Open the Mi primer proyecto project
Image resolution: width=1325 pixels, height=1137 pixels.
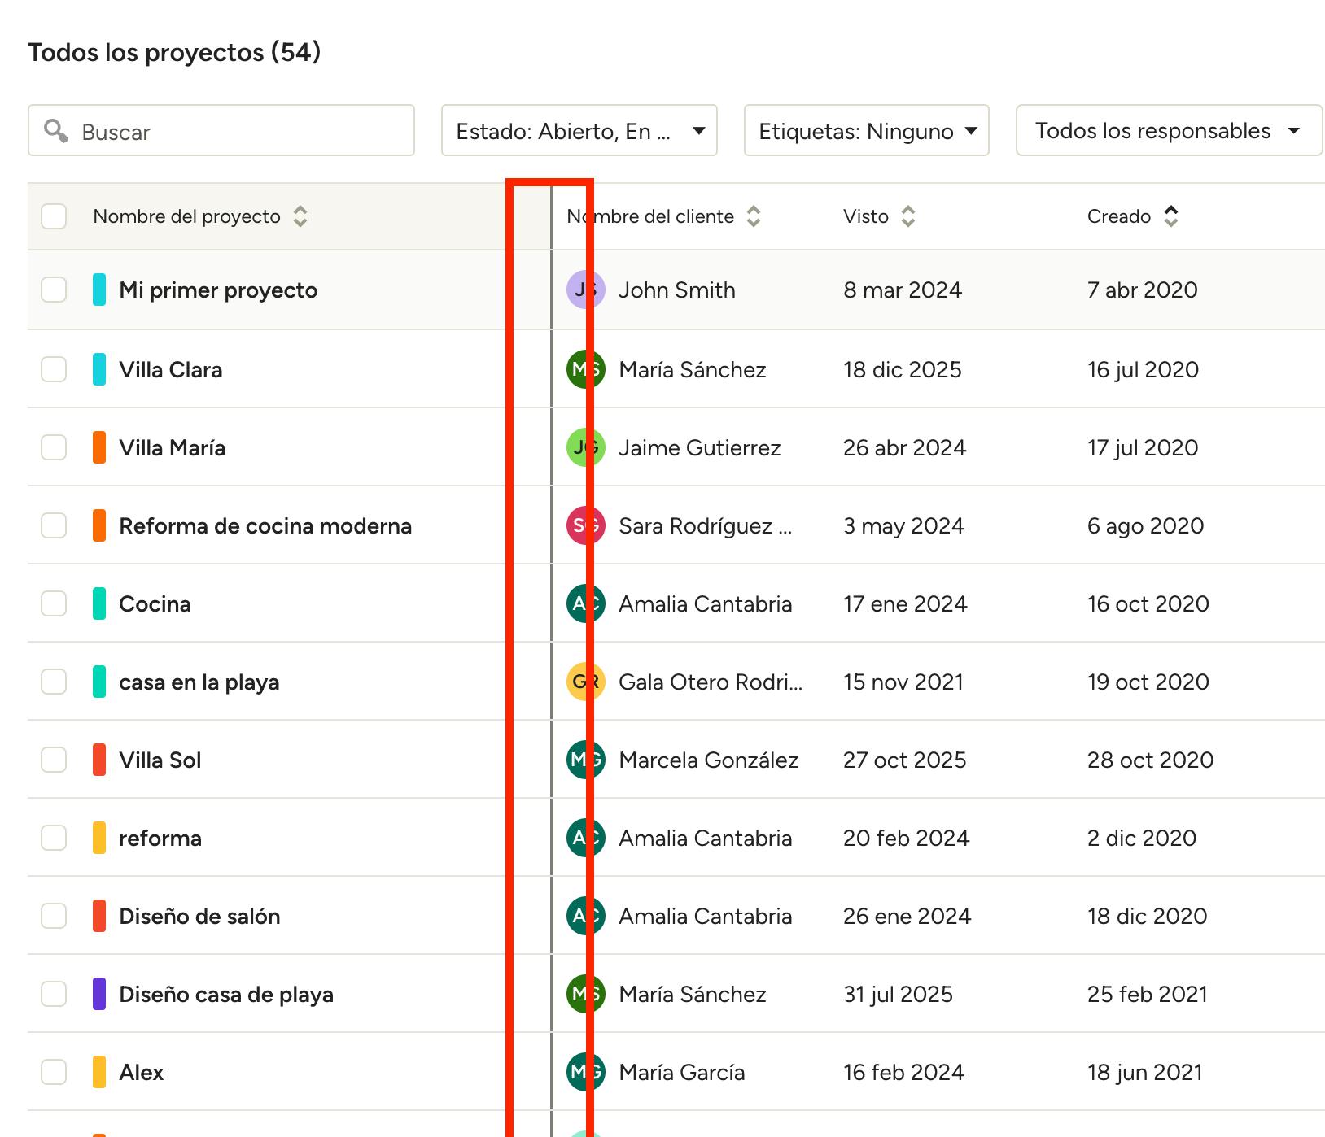tap(218, 290)
